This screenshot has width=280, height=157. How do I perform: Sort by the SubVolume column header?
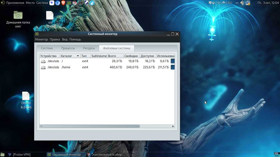coord(99,56)
